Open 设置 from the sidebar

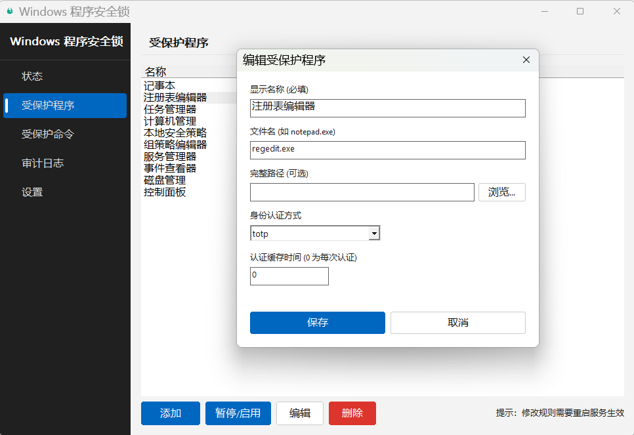point(33,192)
